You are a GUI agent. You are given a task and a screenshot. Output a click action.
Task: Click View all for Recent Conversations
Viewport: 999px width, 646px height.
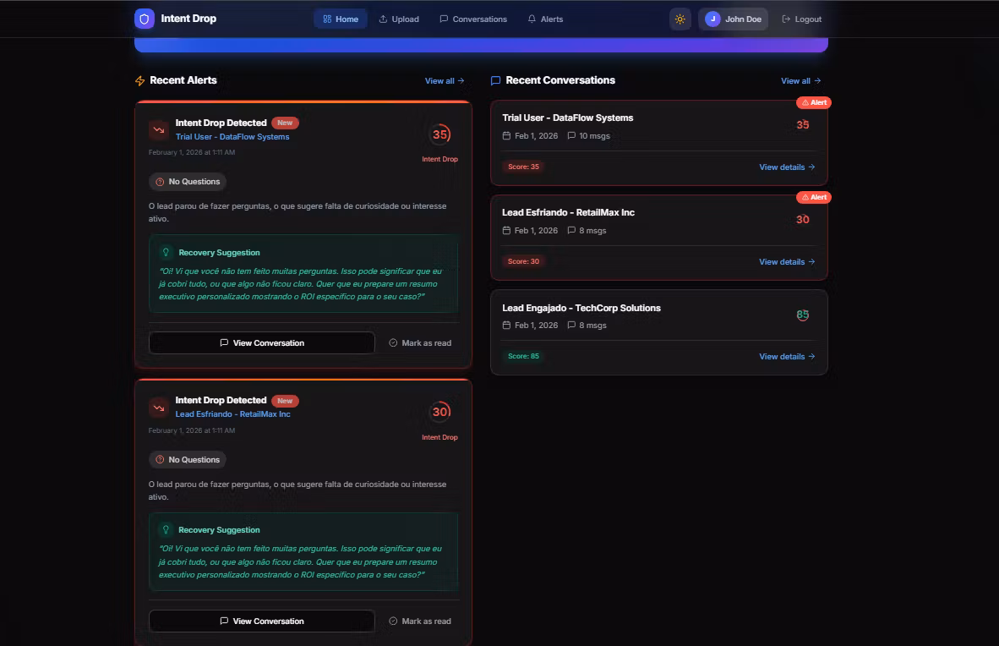pyautogui.click(x=800, y=81)
